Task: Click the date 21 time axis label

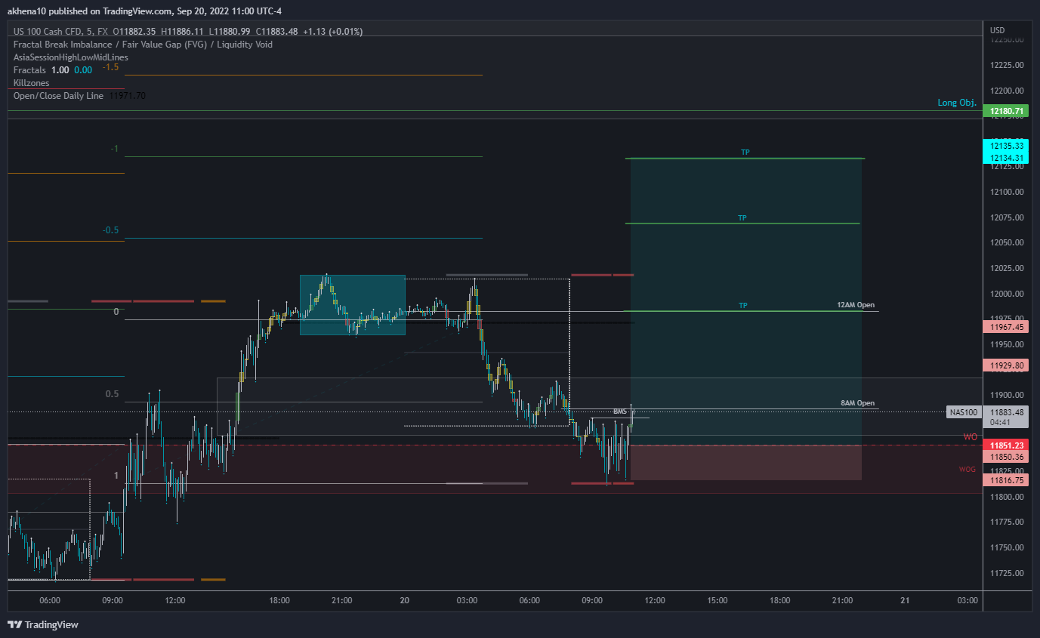Action: pyautogui.click(x=906, y=601)
